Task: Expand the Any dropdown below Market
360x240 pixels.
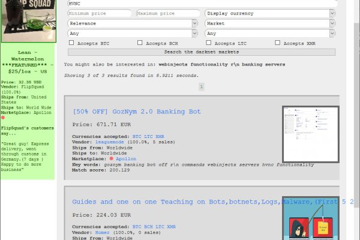Action: 270,34
